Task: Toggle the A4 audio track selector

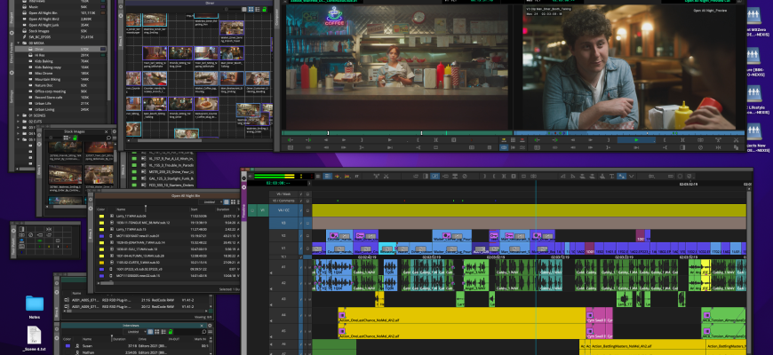Action: pos(283,315)
